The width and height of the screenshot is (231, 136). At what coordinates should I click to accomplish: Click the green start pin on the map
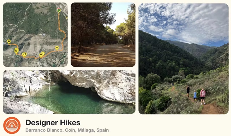pyautogui.click(x=59, y=11)
